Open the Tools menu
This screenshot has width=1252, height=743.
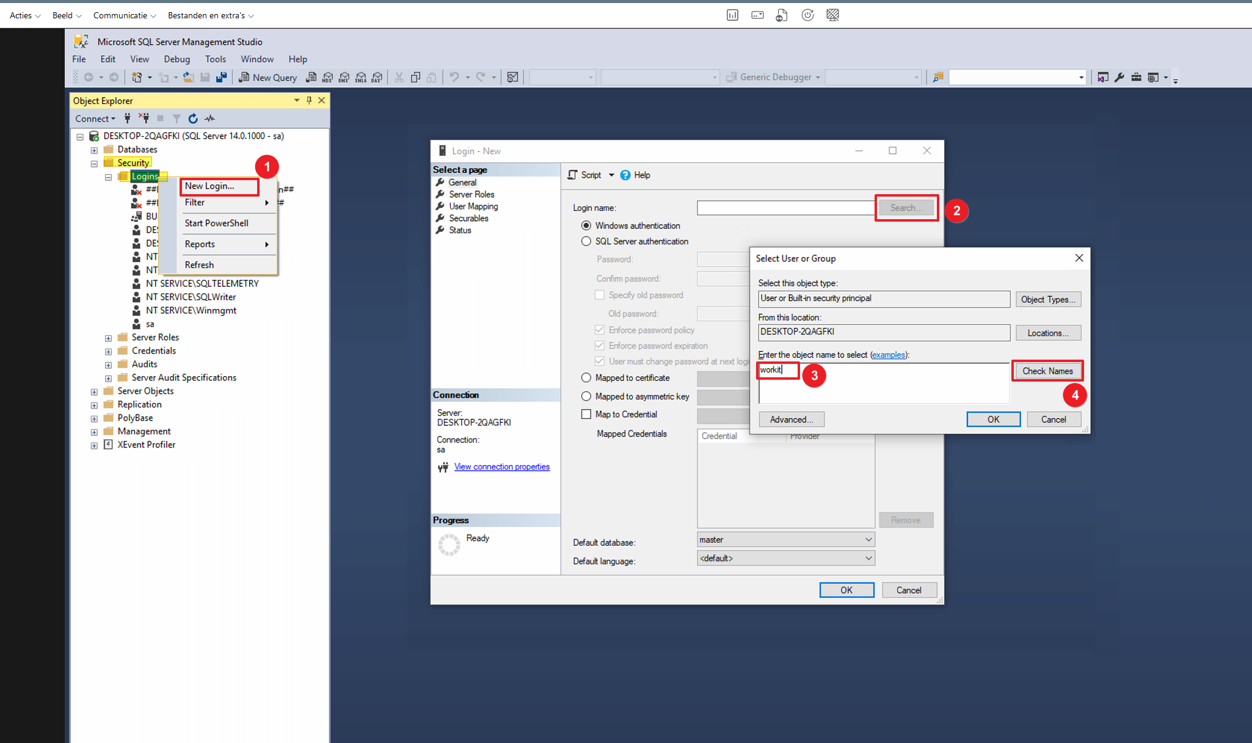click(215, 59)
